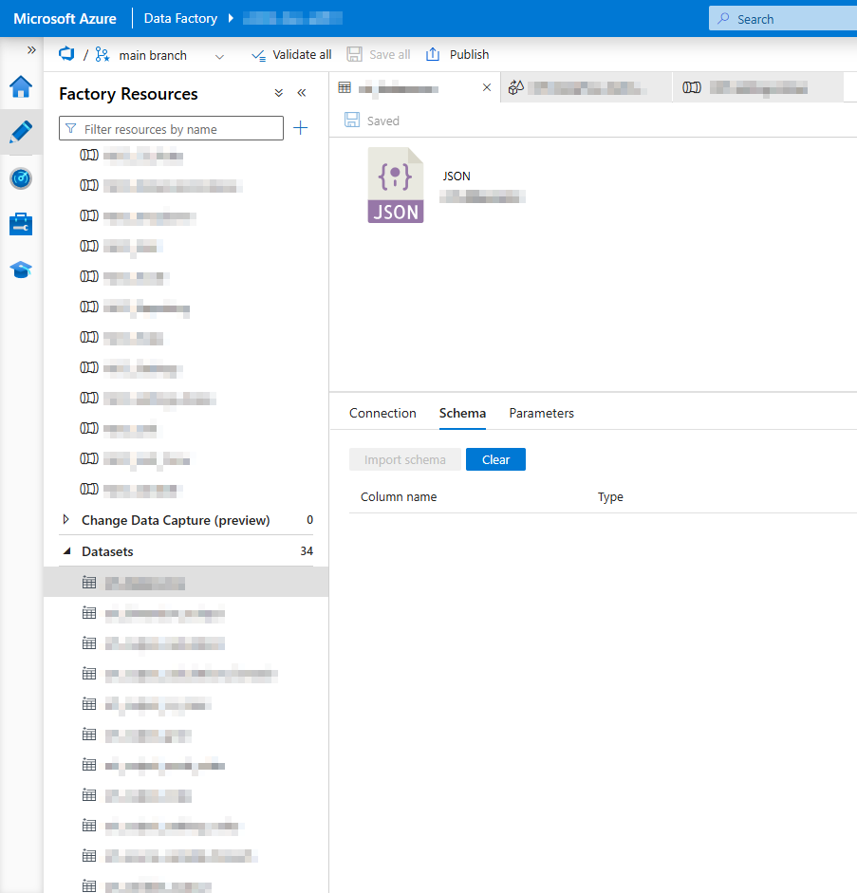Open the Connection tab
The image size is (857, 893).
[x=382, y=414]
